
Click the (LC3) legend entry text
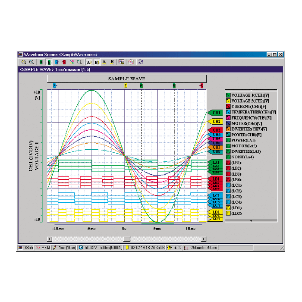236,196
